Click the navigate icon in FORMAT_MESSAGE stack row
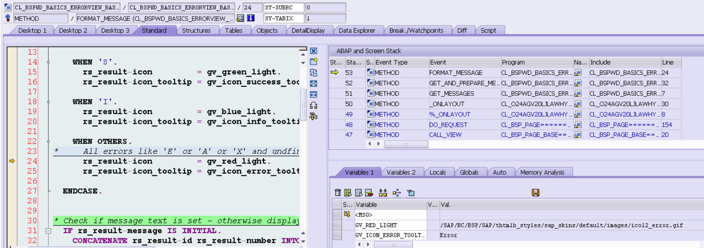704x248 pixels. click(579, 73)
